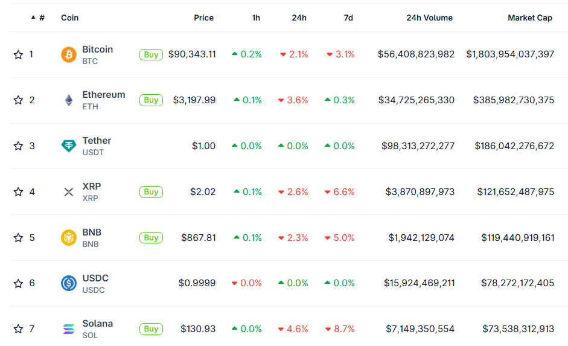The width and height of the screenshot is (568, 346).
Task: Click the 7d column header
Action: coord(348,18)
